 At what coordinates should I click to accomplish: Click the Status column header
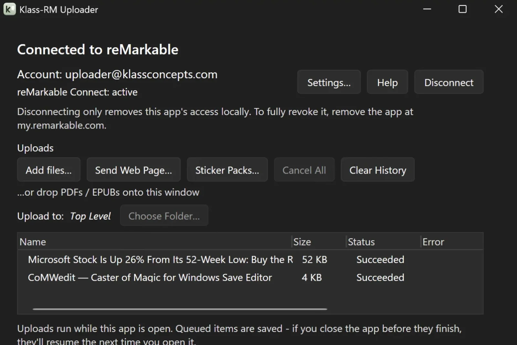tap(383, 242)
